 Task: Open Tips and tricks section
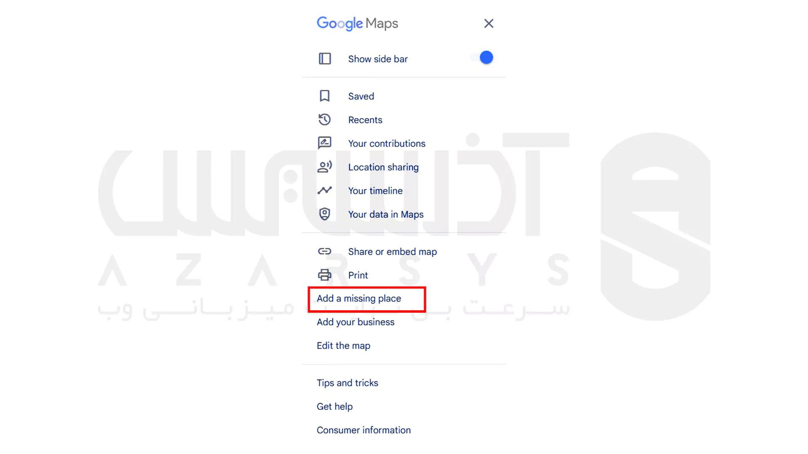[347, 383]
